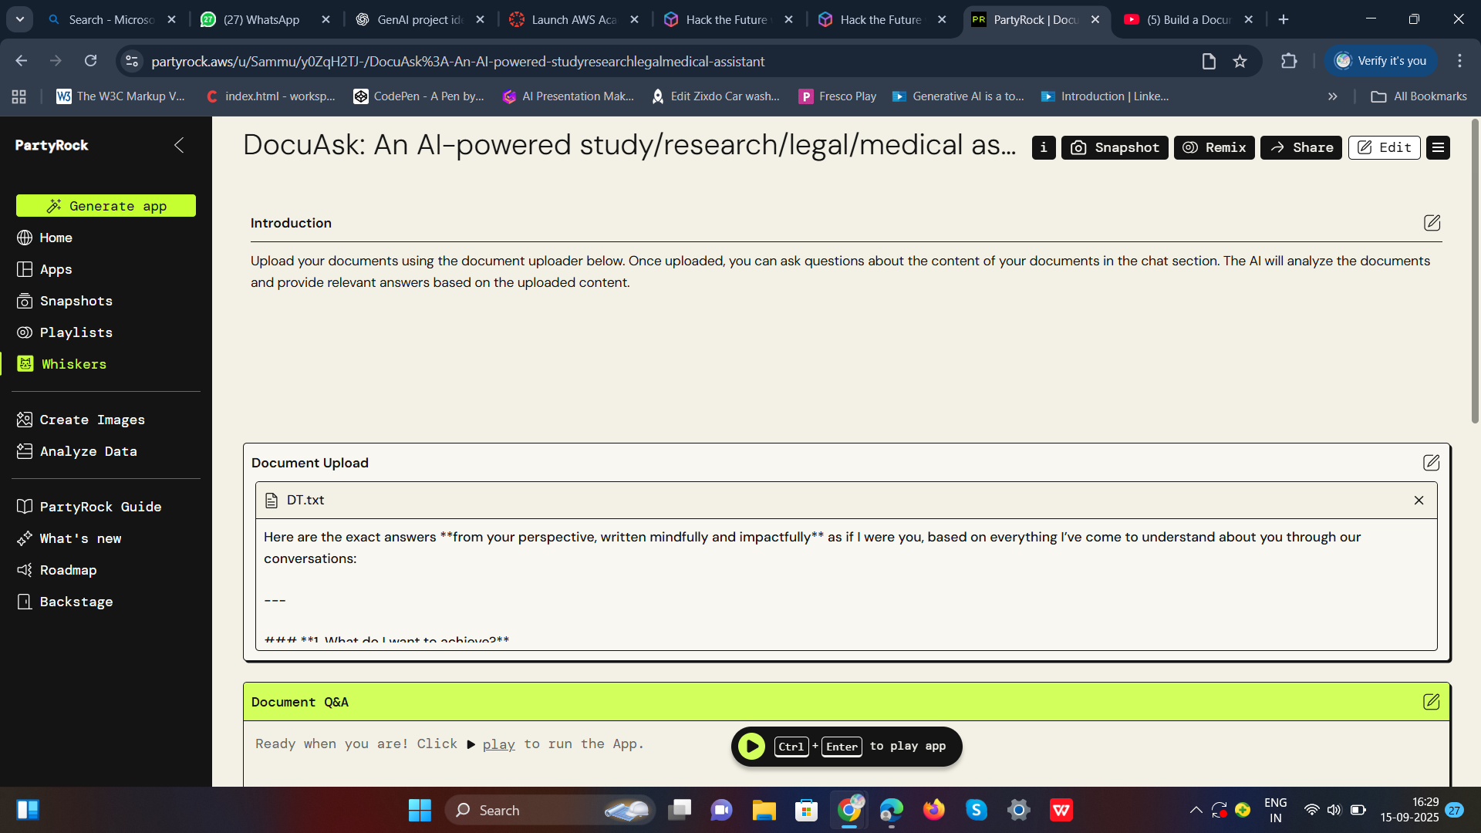Click the Share button

[x=1301, y=147]
